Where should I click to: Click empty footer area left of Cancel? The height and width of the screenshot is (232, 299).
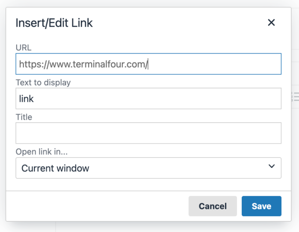point(96,206)
